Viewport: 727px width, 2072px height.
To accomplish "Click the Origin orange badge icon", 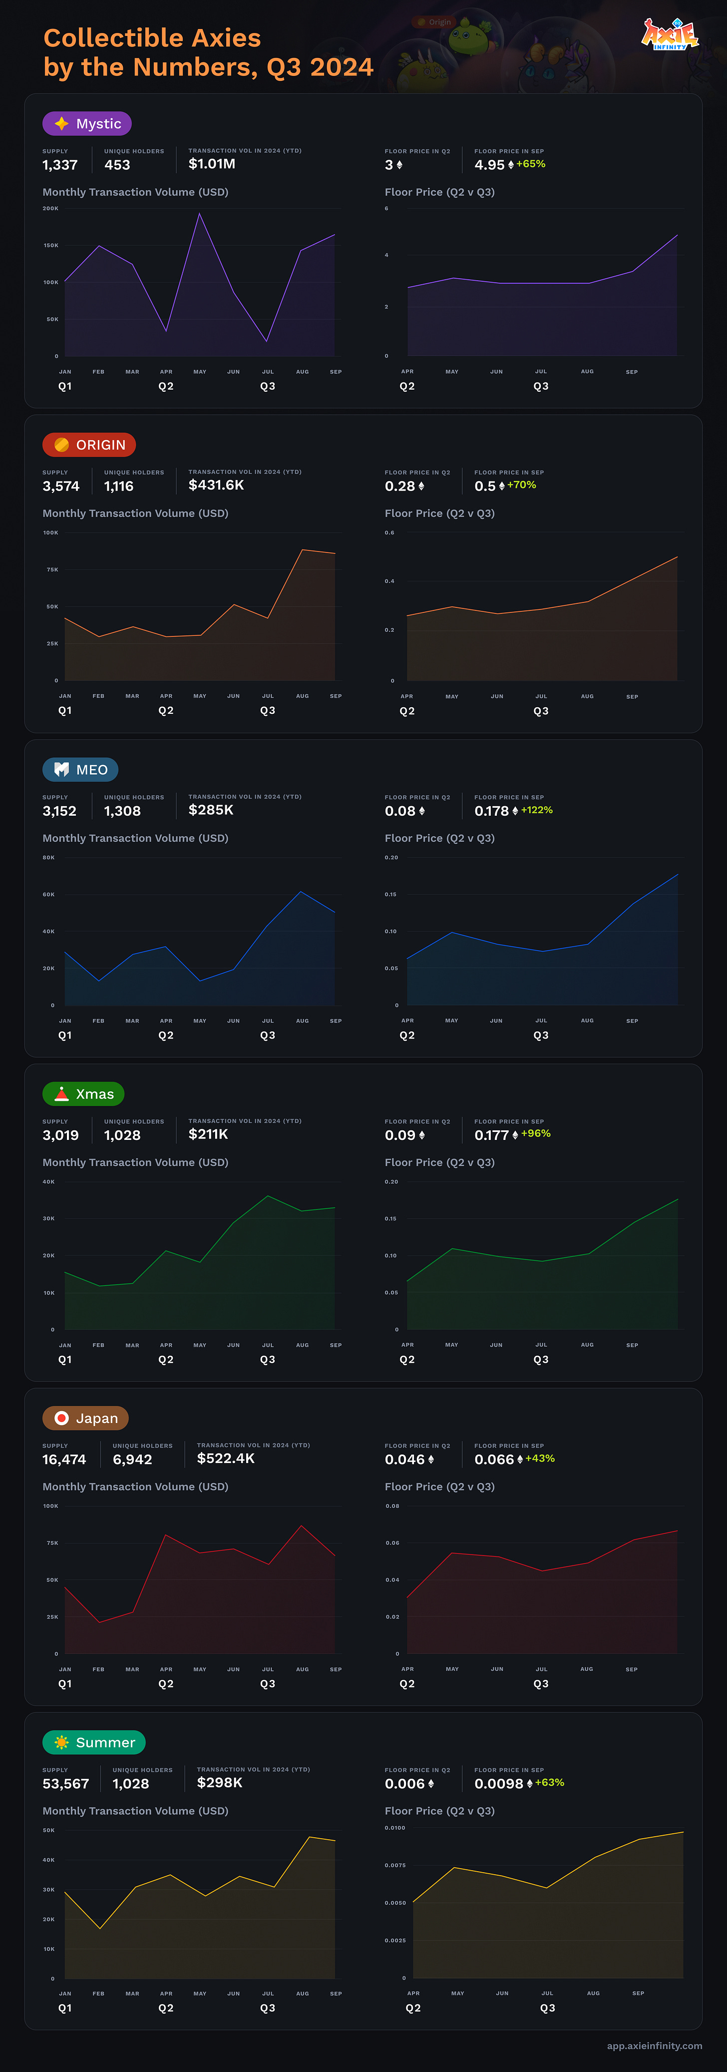I will [x=61, y=445].
